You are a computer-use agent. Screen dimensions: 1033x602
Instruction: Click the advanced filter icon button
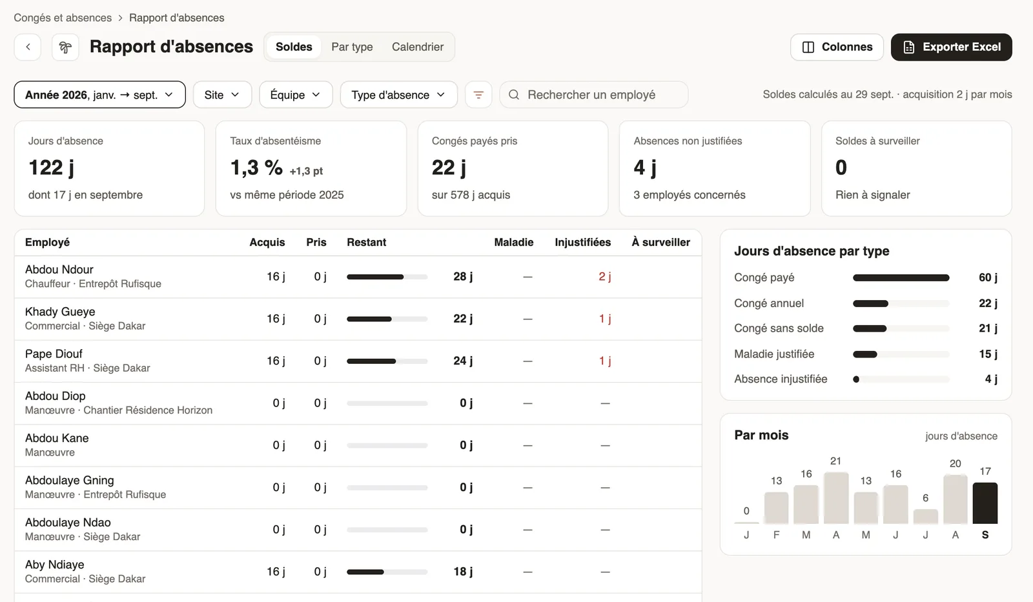coord(478,95)
